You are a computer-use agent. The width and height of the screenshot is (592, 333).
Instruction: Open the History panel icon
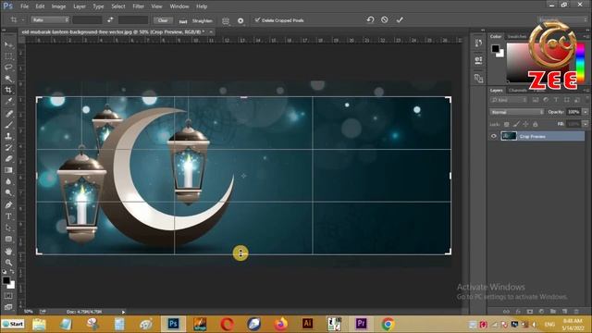pos(478,43)
